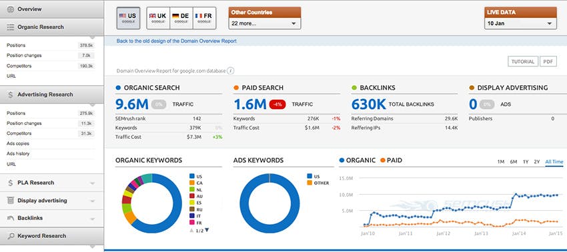Screen dimensions: 567x252
Task: Click the Advertising Research dollar icon
Action: tap(11, 94)
